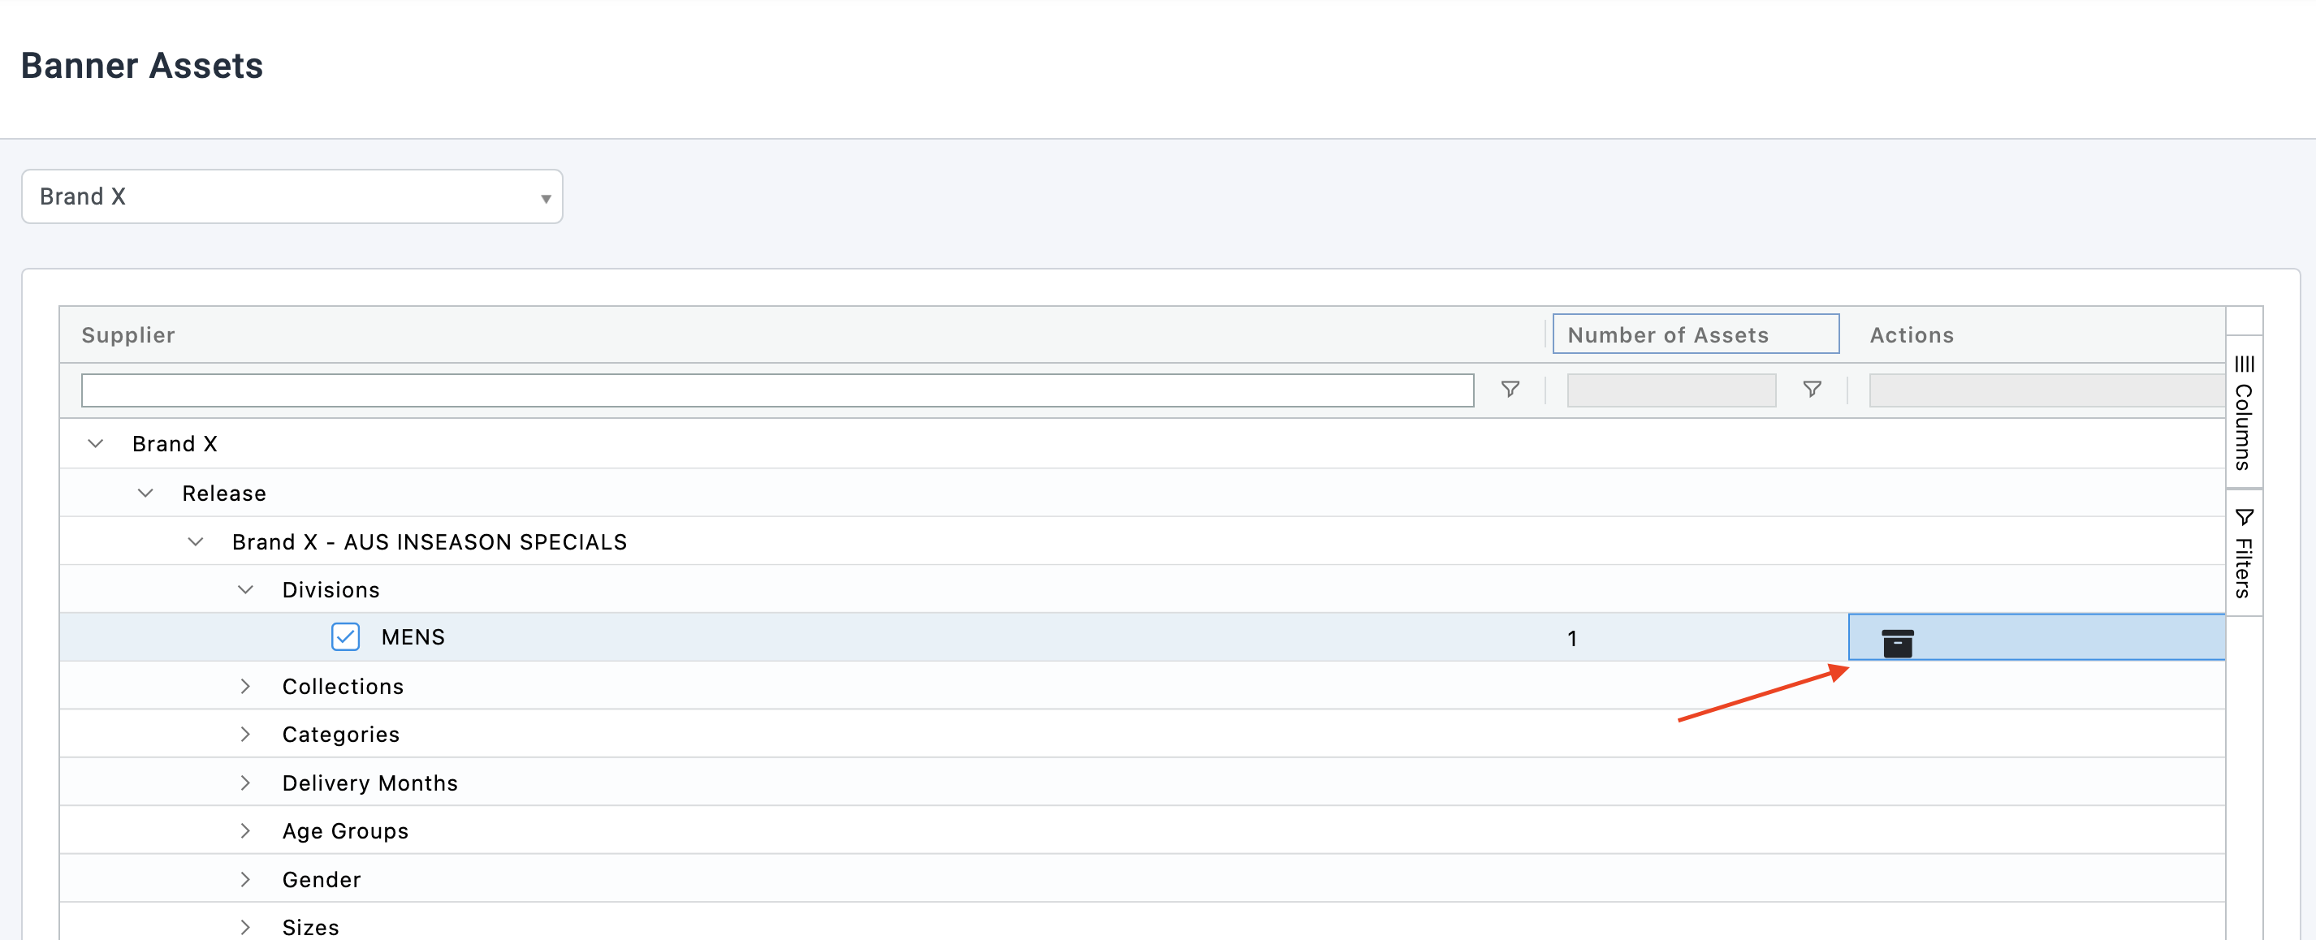Click the Number of Assets filter icon
2316x940 pixels.
click(x=1812, y=389)
